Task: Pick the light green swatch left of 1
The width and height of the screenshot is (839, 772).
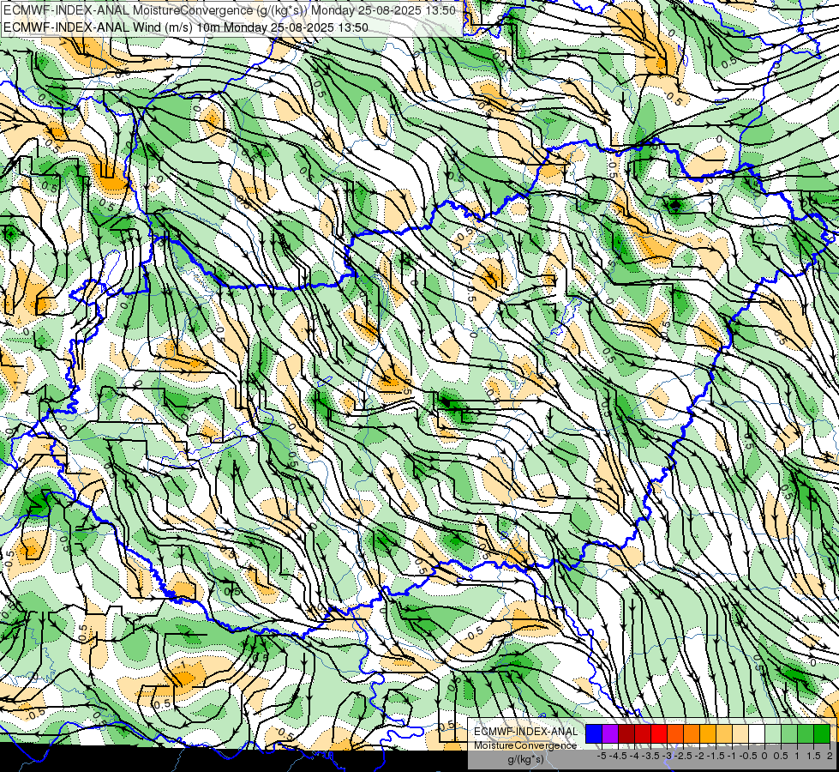Action: 789,734
